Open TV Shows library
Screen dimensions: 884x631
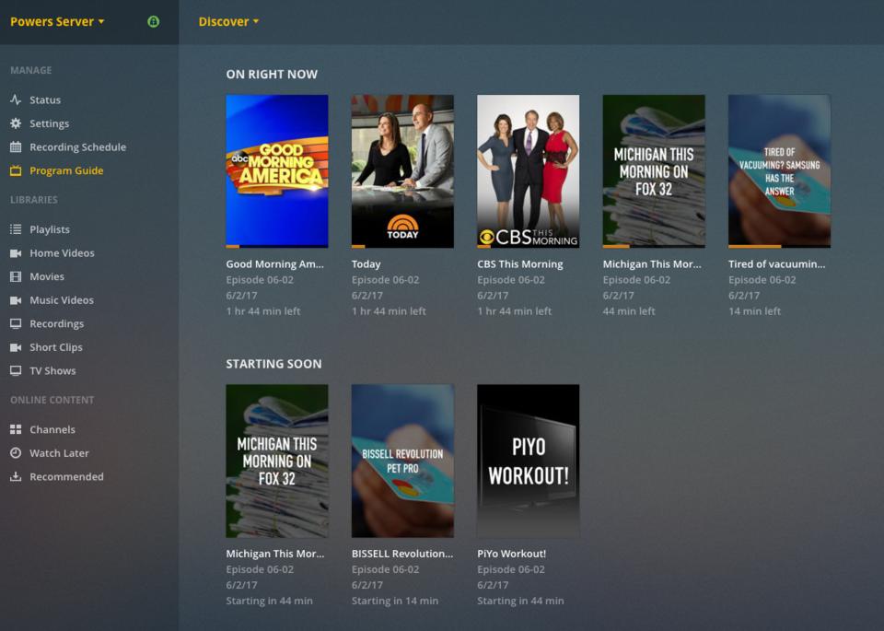point(52,371)
